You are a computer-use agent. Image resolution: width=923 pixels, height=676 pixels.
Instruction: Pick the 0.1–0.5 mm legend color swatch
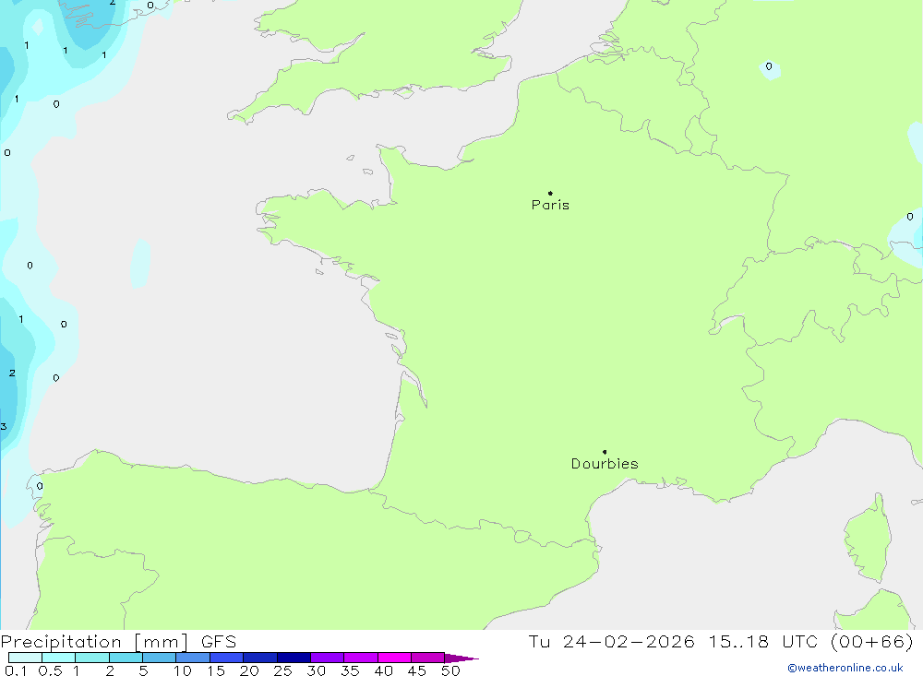(25, 658)
